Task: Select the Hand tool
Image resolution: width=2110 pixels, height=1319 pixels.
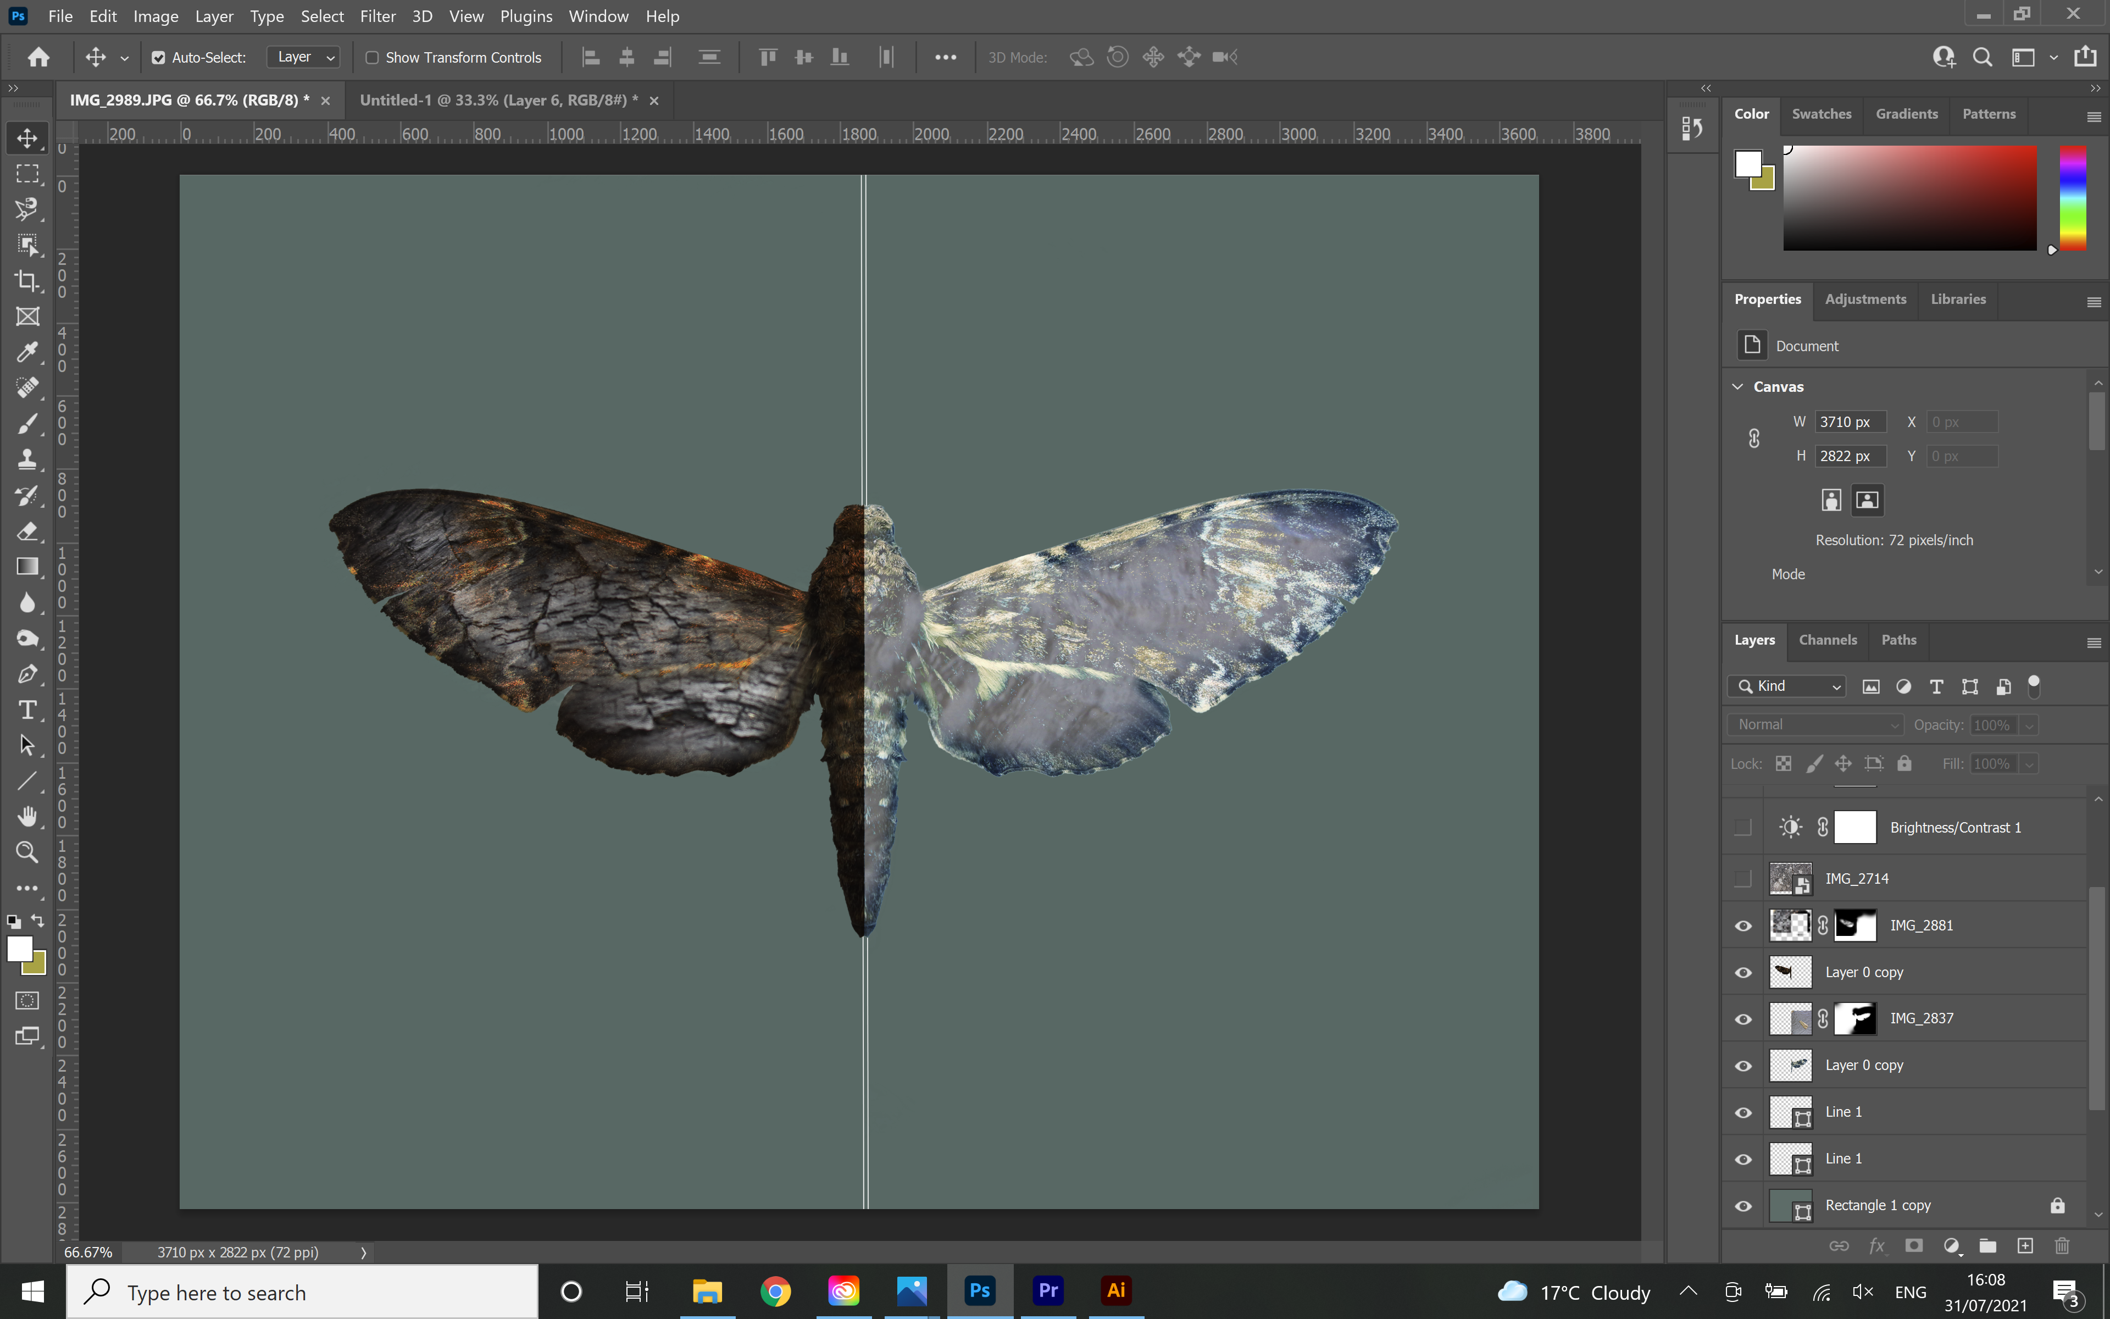Action: [x=28, y=817]
